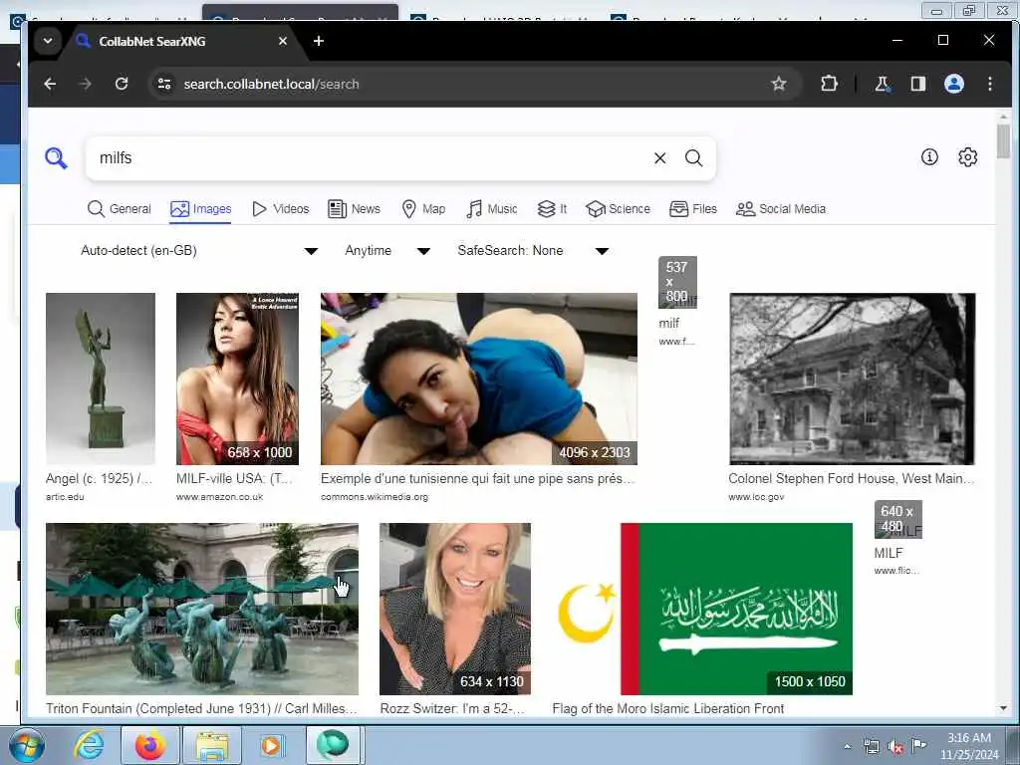Open the Auto-detect (en-GB) language dropdown

pos(198,250)
